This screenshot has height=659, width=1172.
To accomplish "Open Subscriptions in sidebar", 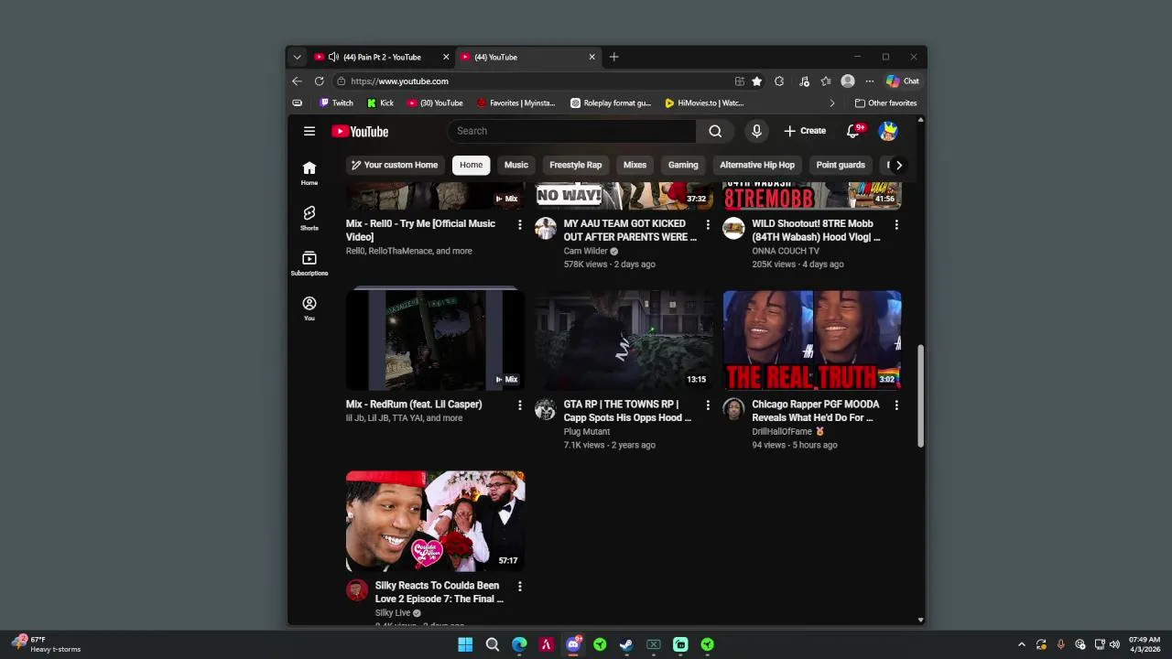I will [309, 264].
